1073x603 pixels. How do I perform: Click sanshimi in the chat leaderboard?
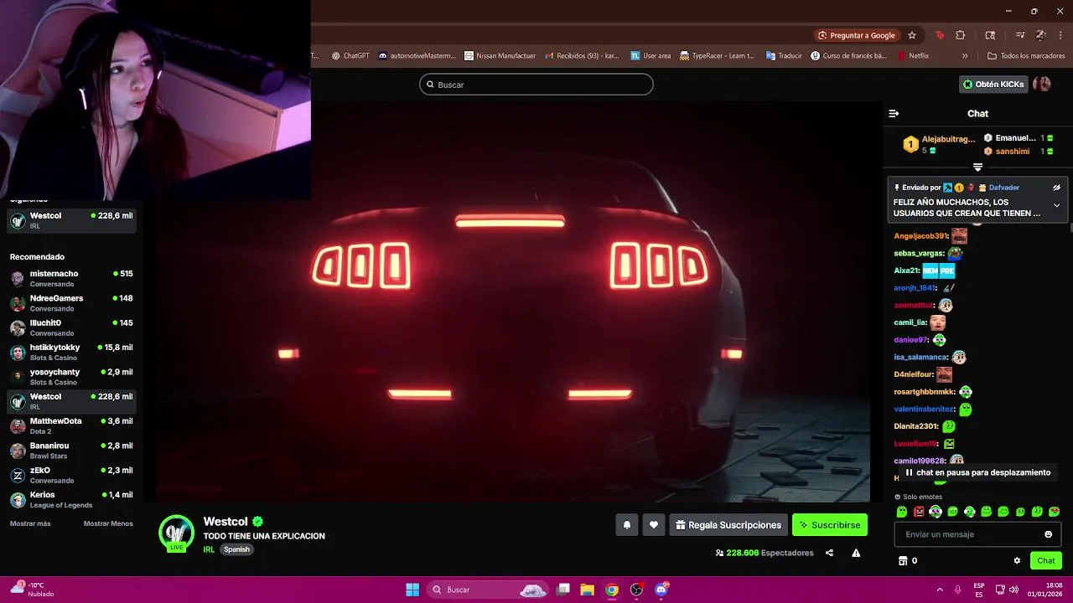(1013, 152)
